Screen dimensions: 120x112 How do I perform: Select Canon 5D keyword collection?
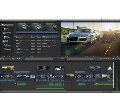coord(7,30)
